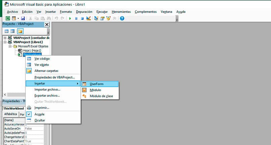The height and width of the screenshot is (145, 271).
Task: Open the insert object dropdown arrow in toolbar
Action: click(18, 18)
